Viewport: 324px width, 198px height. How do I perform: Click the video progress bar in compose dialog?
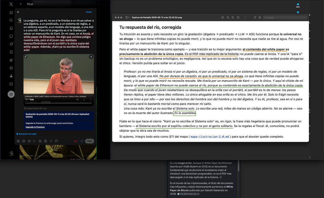tap(59, 103)
